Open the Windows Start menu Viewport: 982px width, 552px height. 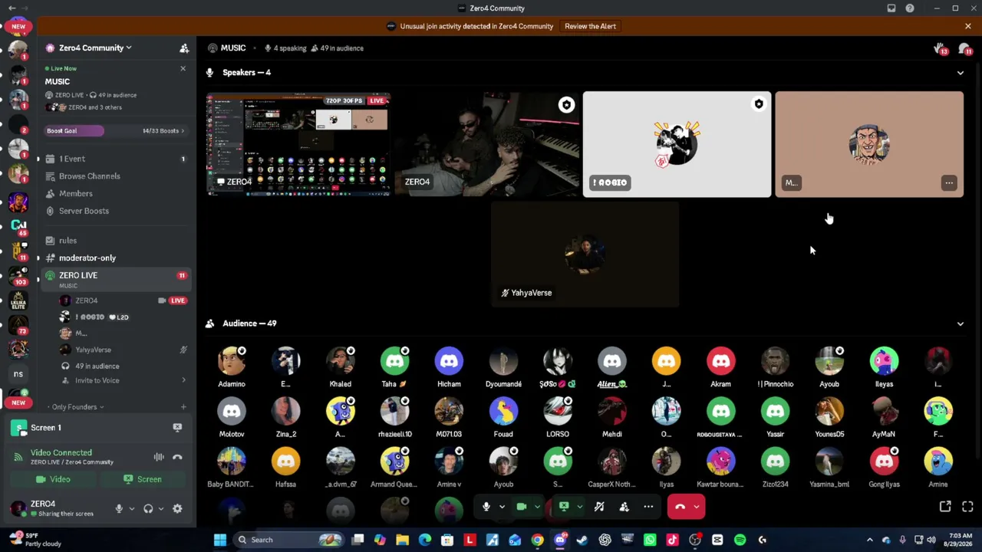(x=220, y=540)
